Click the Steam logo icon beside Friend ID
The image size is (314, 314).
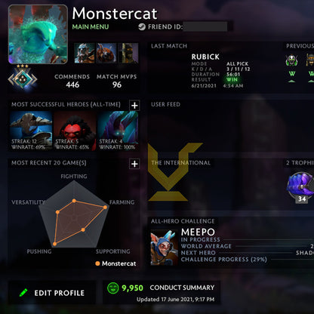coord(142,26)
